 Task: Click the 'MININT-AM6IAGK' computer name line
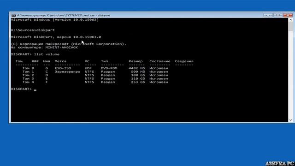tap(44, 47)
